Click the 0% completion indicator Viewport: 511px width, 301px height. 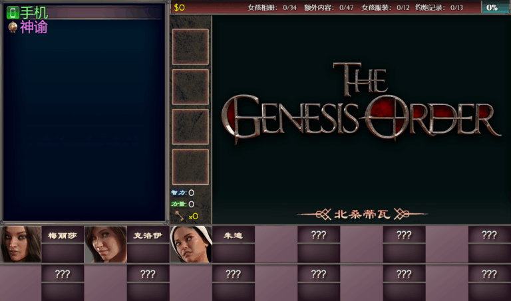pyautogui.click(x=492, y=7)
